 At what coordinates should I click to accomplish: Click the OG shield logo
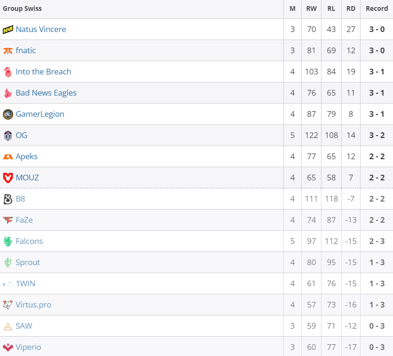(x=8, y=136)
